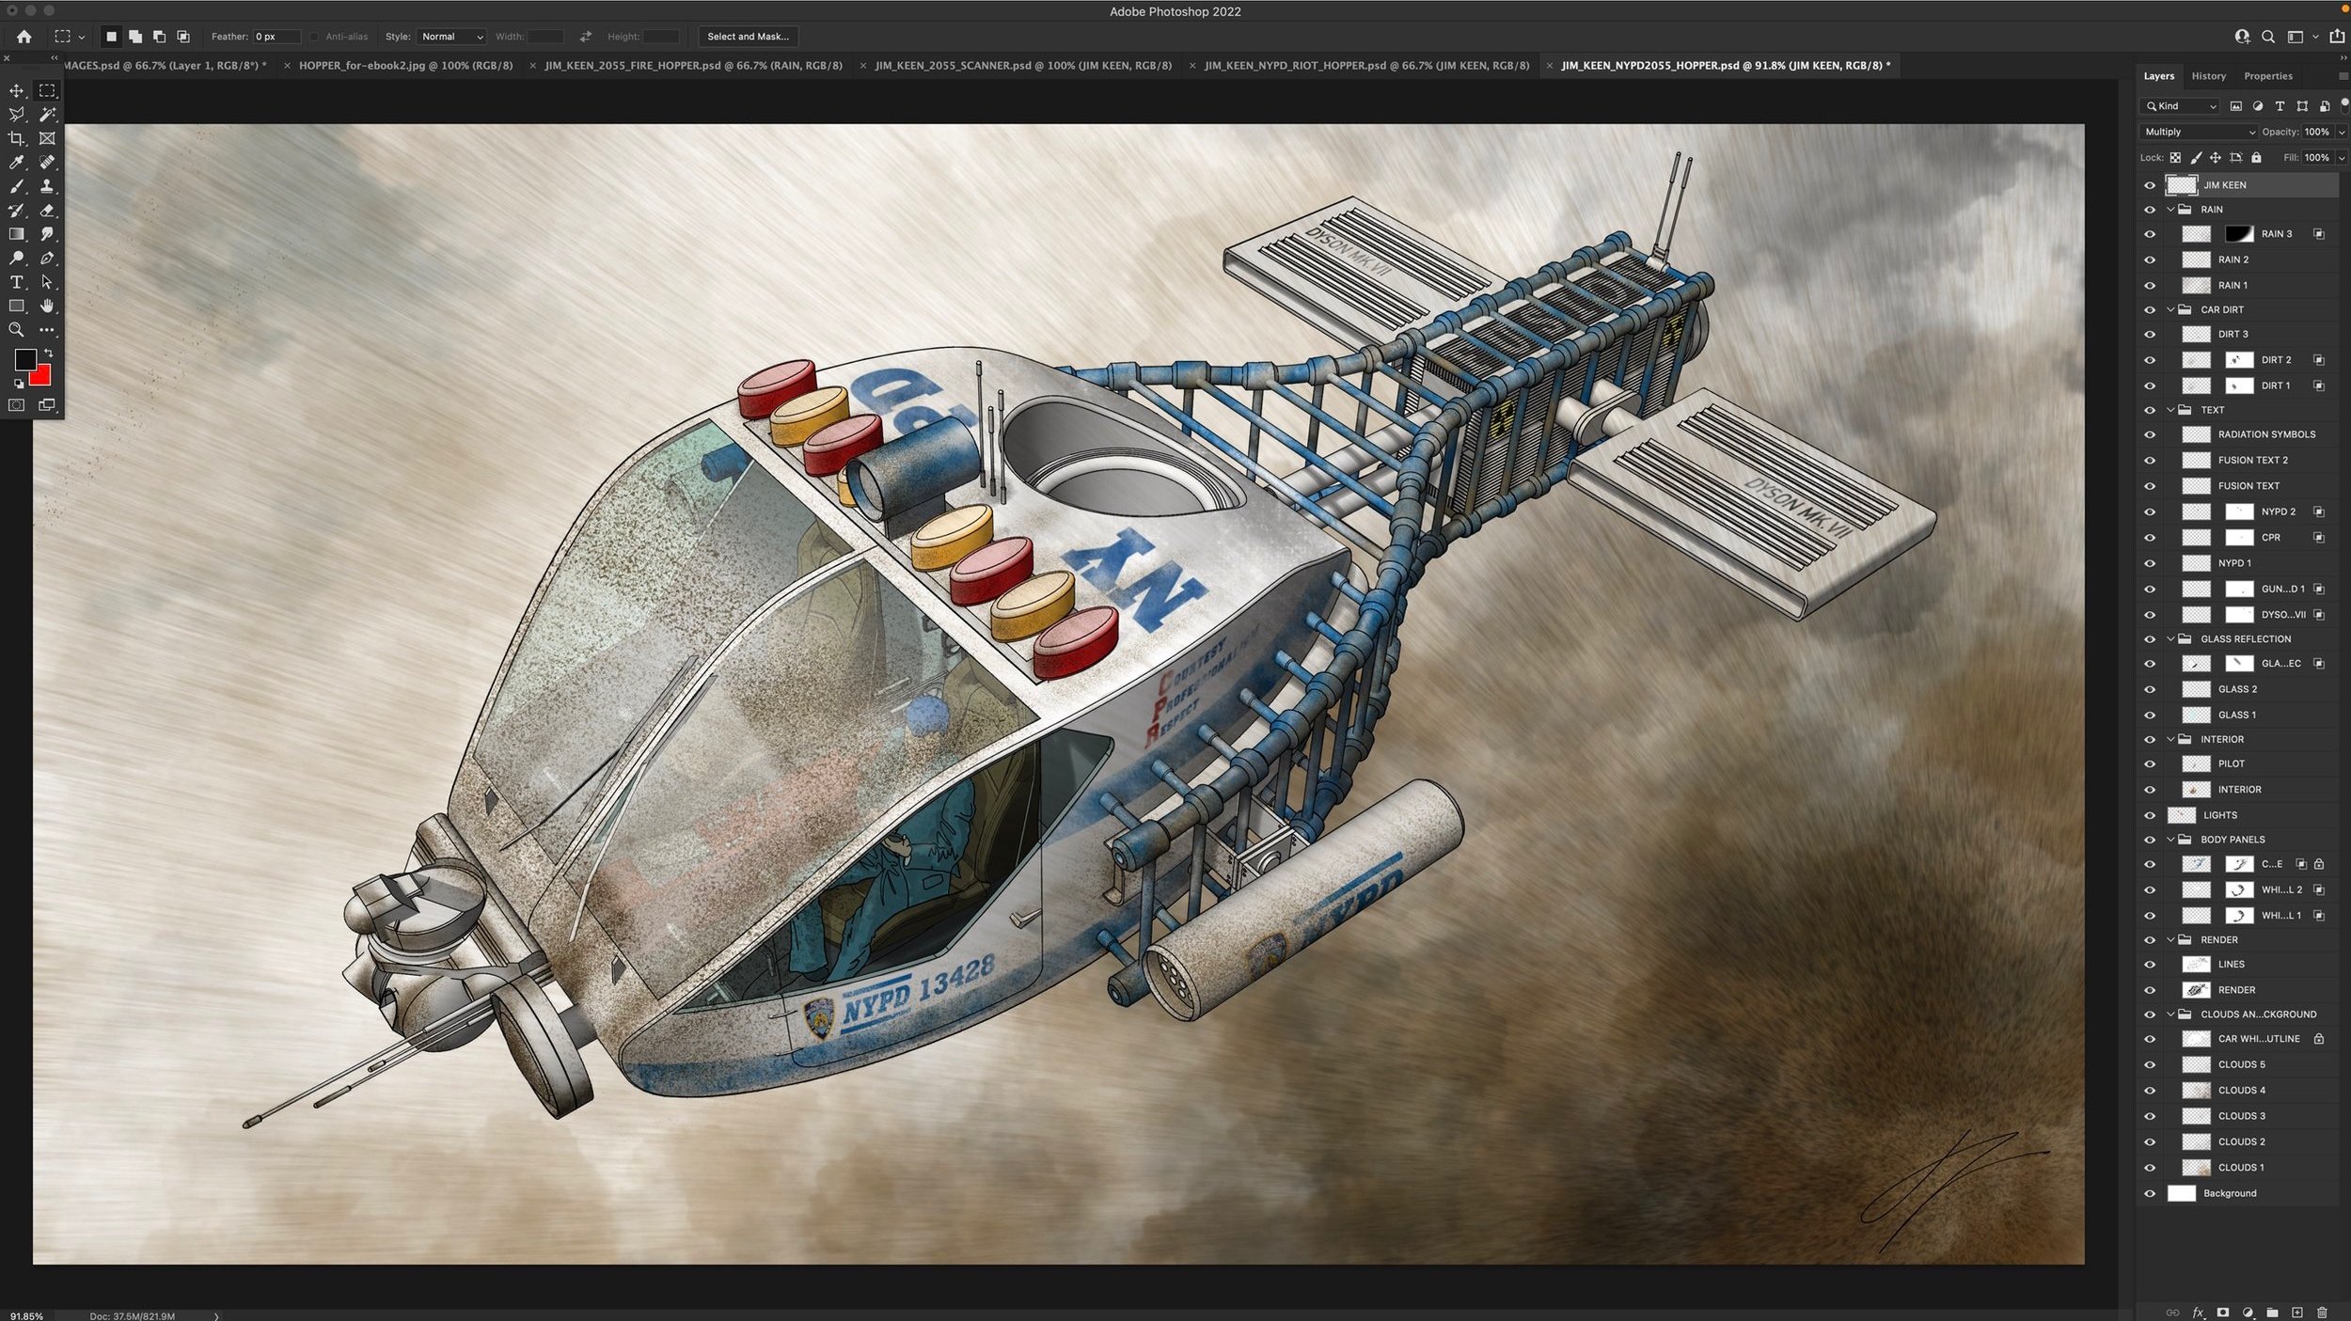
Task: Switch to JIM_KEEN_2055_FIRE_HOPPER.psd document tab
Action: tap(693, 66)
